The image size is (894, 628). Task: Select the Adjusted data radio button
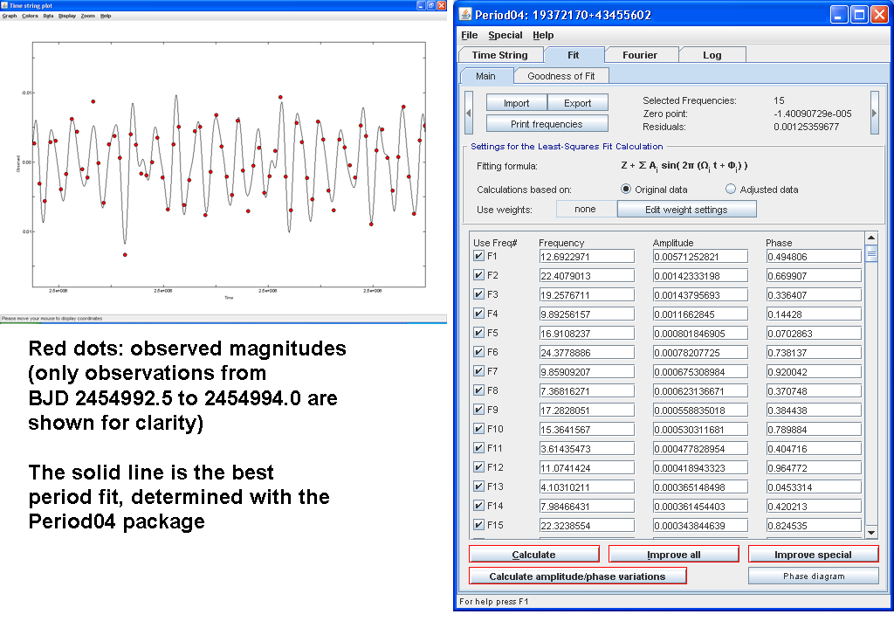point(731,189)
